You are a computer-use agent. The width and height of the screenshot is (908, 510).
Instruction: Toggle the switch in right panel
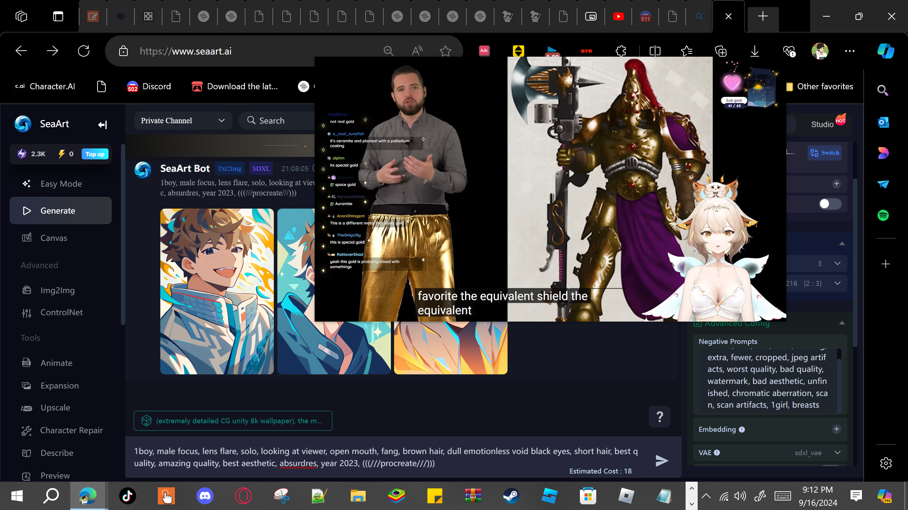[830, 204]
